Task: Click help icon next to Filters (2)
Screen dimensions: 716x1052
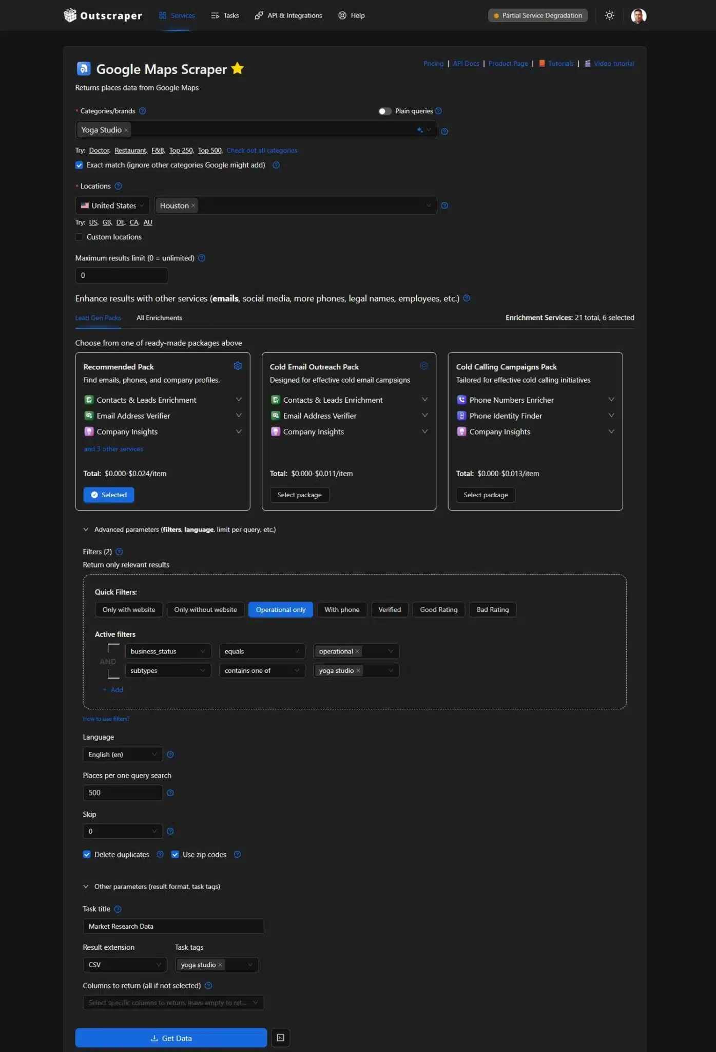Action: click(x=119, y=552)
